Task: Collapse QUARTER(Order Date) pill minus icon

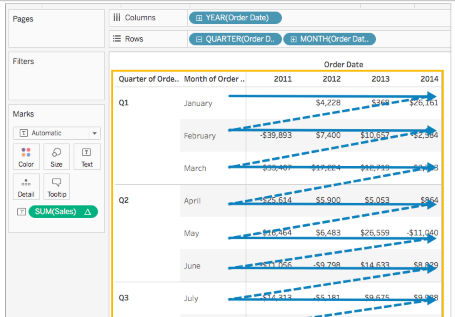Action: coord(199,39)
